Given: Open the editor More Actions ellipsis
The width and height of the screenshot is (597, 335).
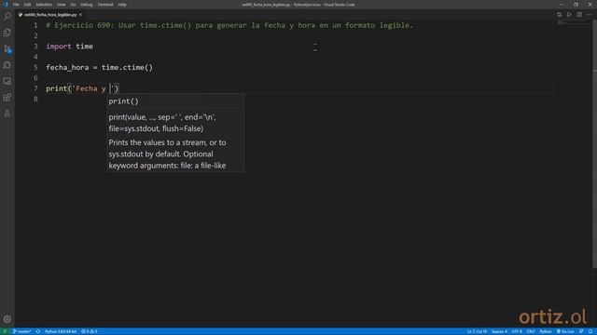Looking at the screenshot, I should click(590, 15).
